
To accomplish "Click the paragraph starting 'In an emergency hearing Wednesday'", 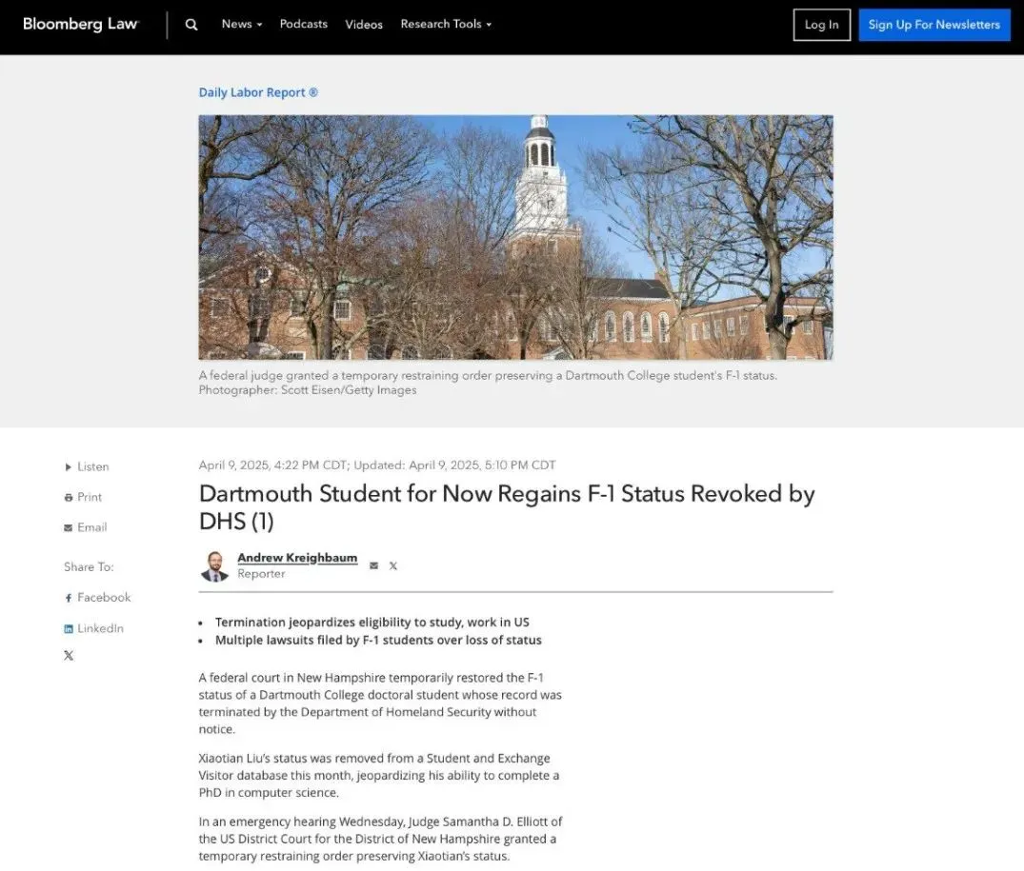I will pyautogui.click(x=380, y=839).
